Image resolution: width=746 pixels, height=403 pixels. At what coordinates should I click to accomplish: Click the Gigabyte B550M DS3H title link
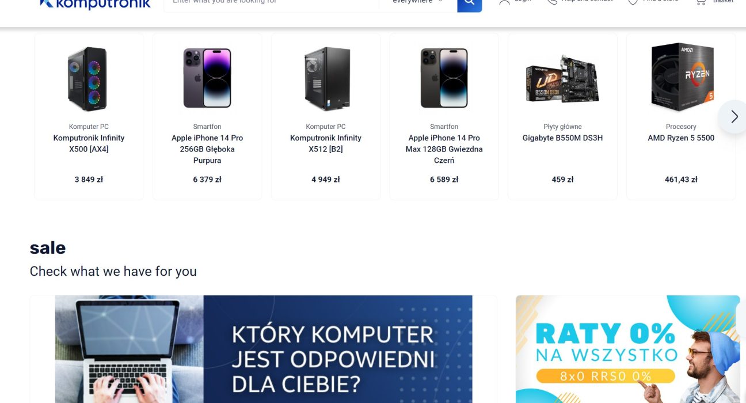tap(562, 138)
